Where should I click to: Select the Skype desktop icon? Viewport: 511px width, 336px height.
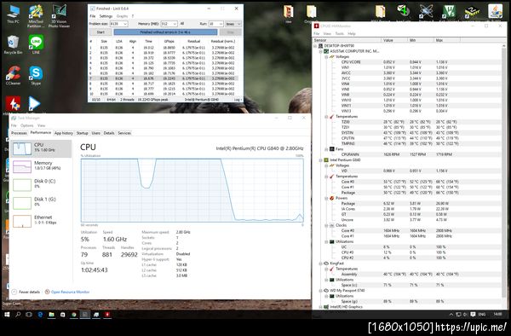[x=36, y=75]
